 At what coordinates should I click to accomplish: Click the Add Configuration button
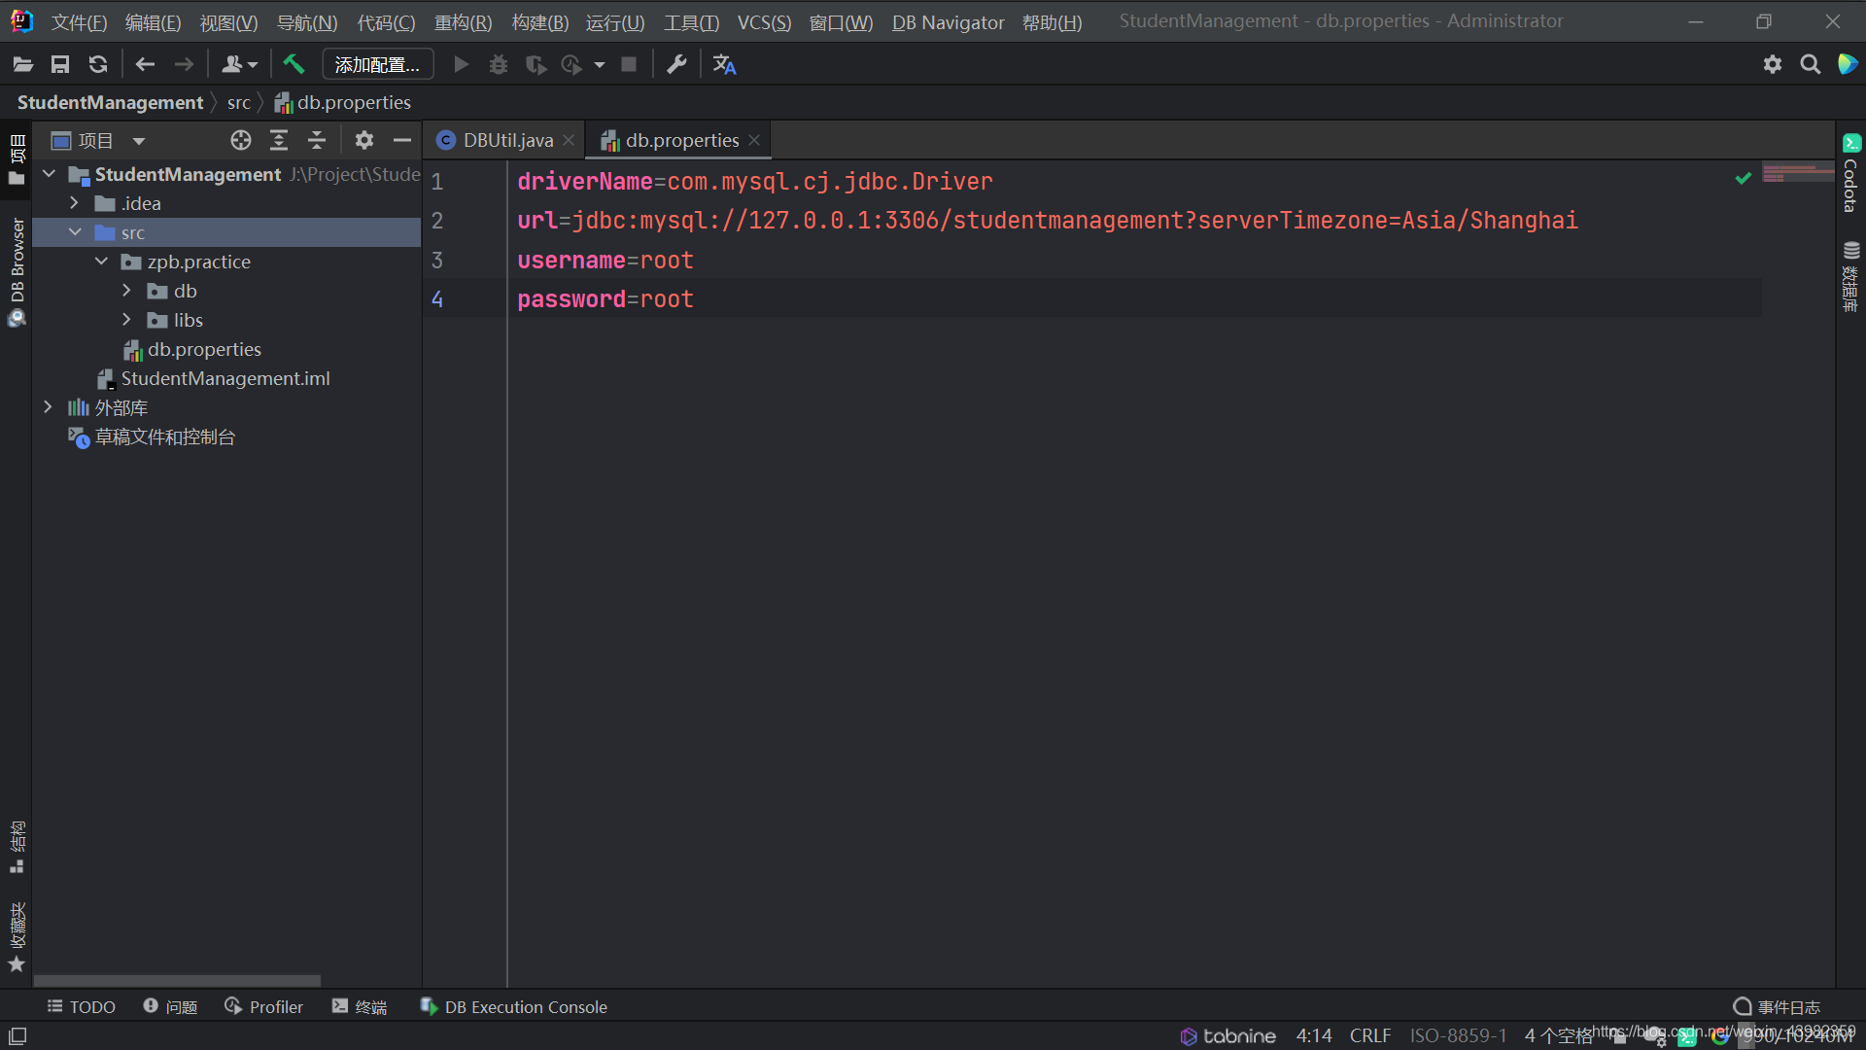[x=377, y=64]
